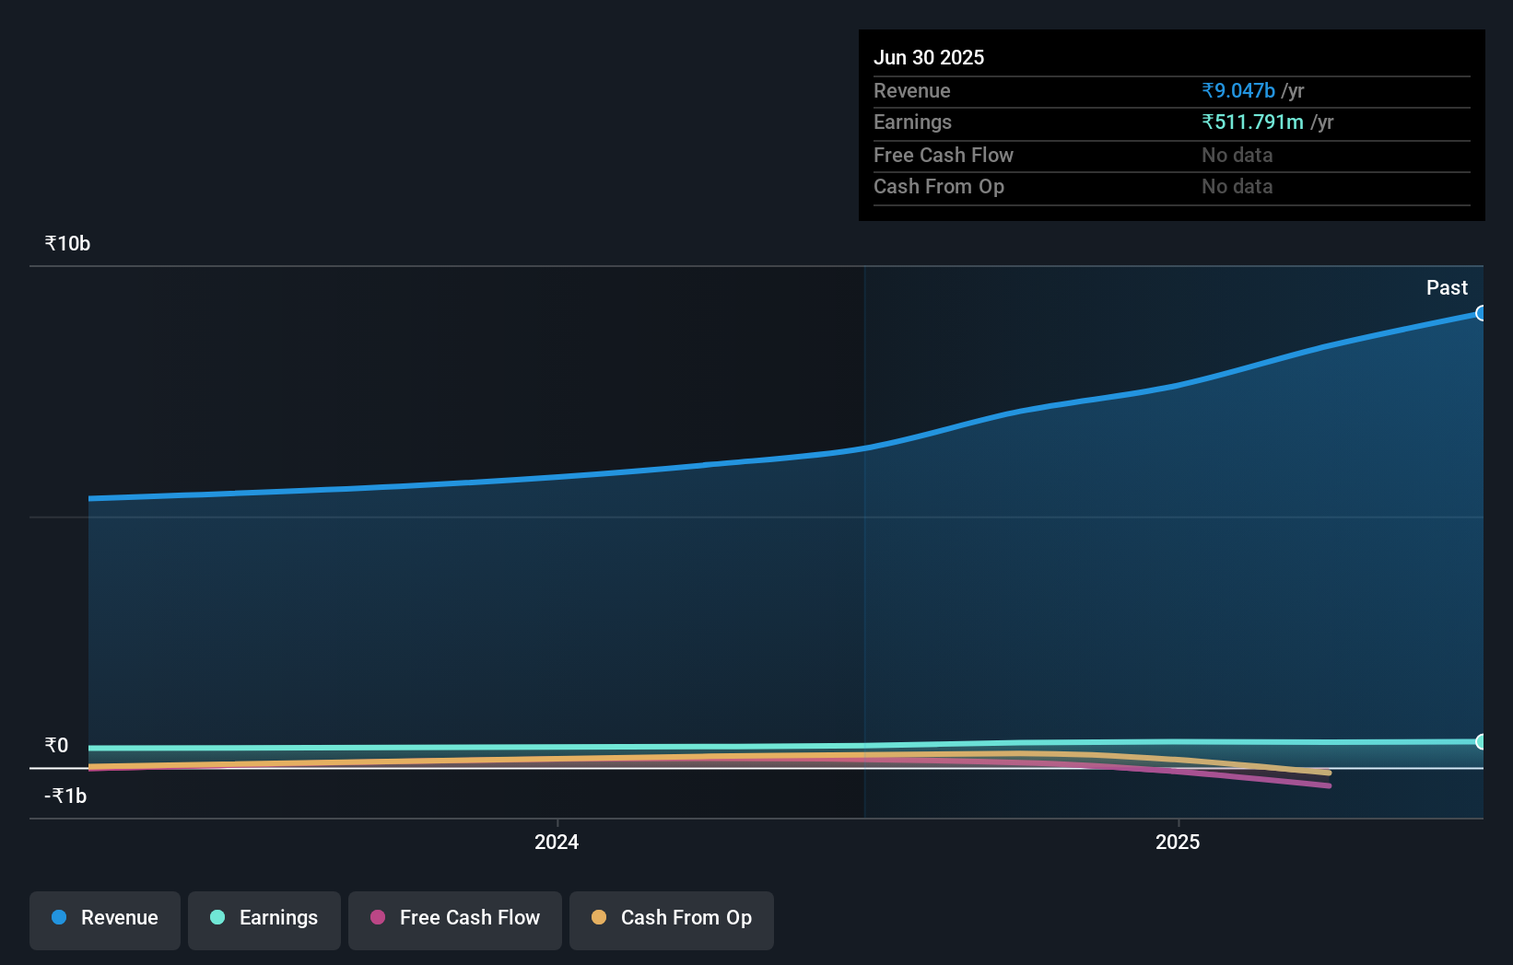Click the pink Free Cash Flow legend dot
1513x965 pixels.
376,917
